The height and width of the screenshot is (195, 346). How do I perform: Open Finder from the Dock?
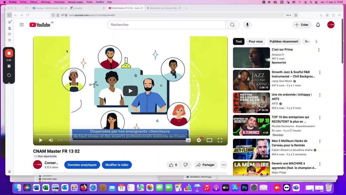click(17, 187)
